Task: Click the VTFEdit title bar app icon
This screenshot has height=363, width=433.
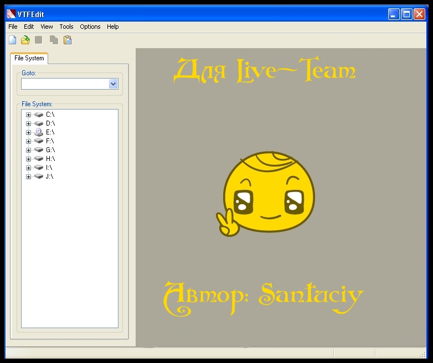Action: 11,14
